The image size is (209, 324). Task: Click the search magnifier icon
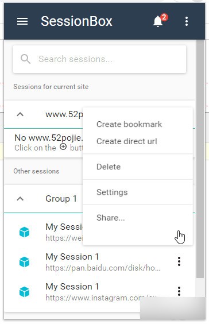pyautogui.click(x=26, y=59)
